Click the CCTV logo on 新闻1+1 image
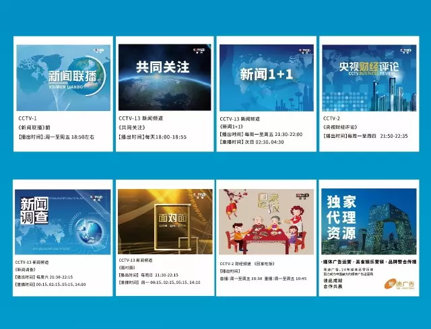This screenshot has height=329, width=431. (x=304, y=51)
